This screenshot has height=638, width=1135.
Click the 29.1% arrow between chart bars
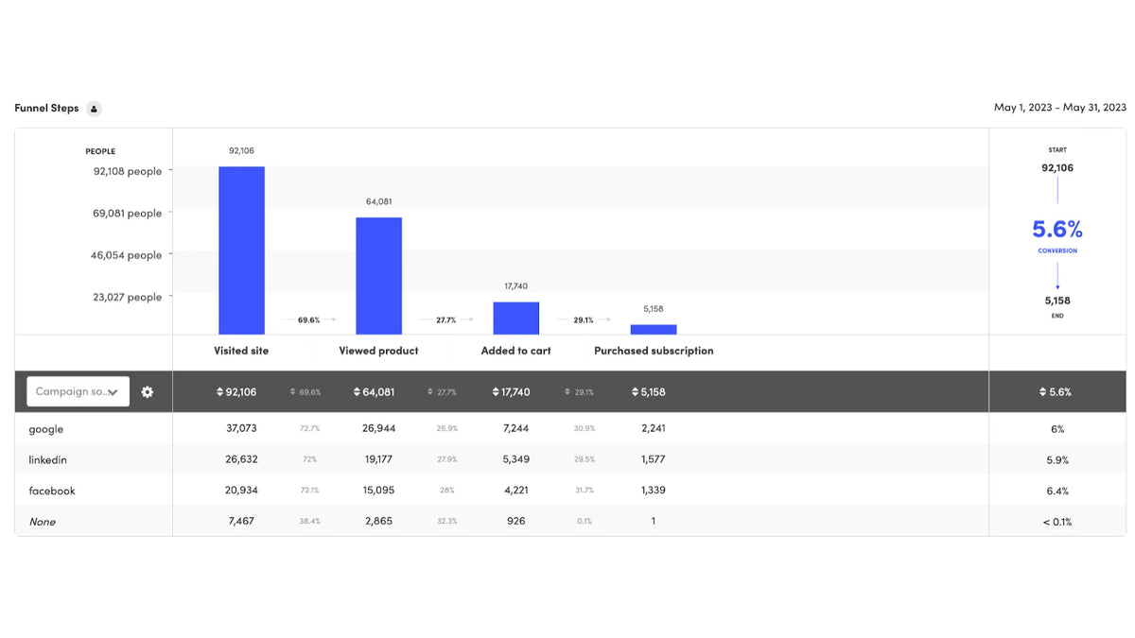pyautogui.click(x=584, y=320)
